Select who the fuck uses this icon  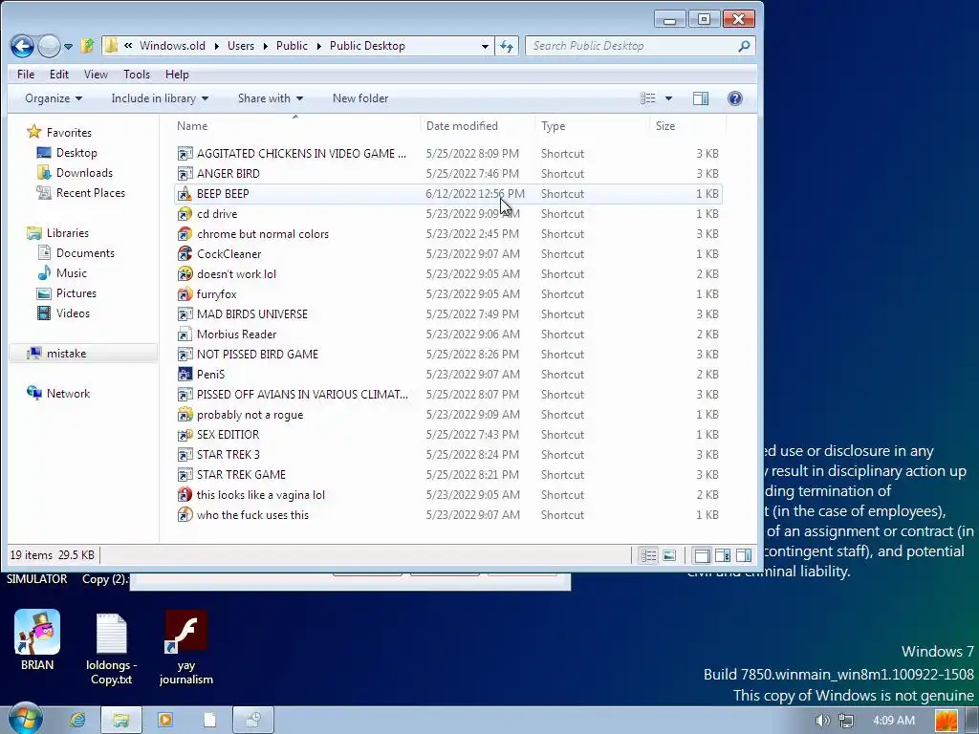pos(185,514)
